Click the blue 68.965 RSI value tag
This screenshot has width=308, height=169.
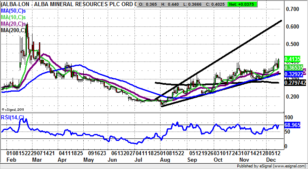click(x=293, y=126)
